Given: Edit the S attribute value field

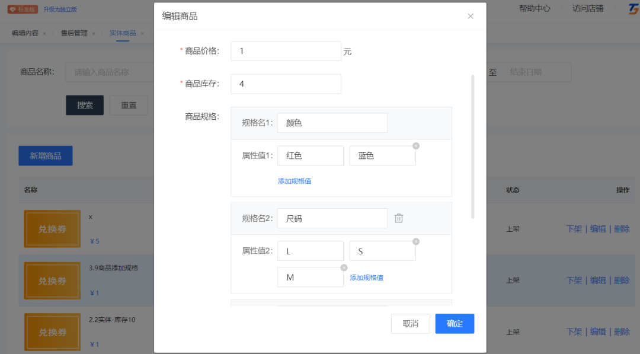Looking at the screenshot, I should click(x=382, y=251).
